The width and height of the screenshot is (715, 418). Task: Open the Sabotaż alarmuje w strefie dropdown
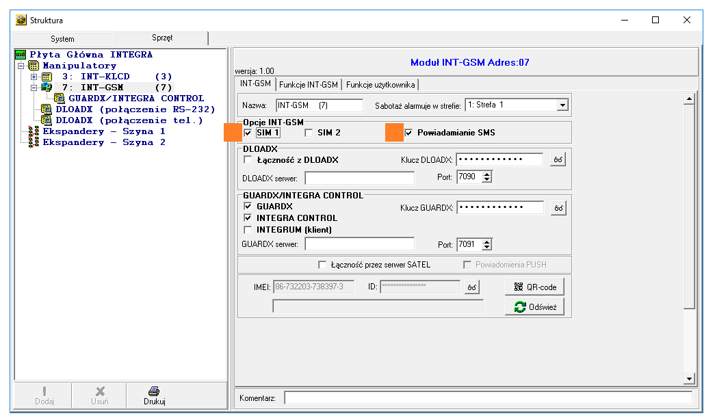pos(562,105)
